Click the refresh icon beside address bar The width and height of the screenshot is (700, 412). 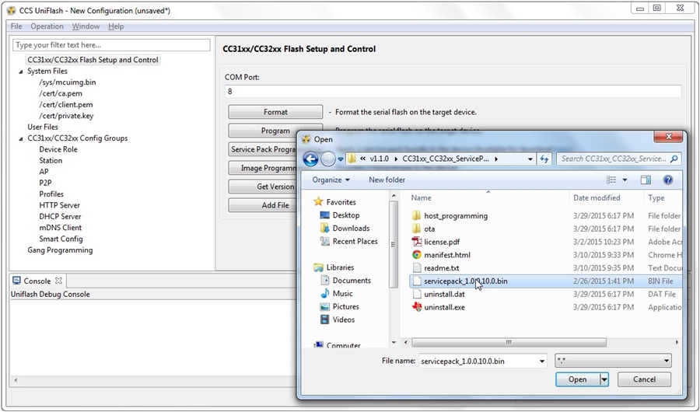click(x=544, y=159)
